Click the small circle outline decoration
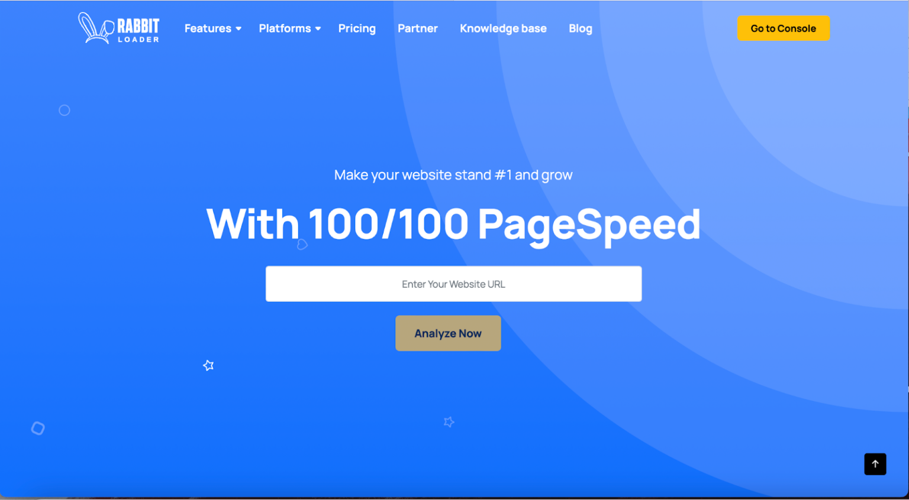Viewport: 909px width, 500px height. click(65, 110)
